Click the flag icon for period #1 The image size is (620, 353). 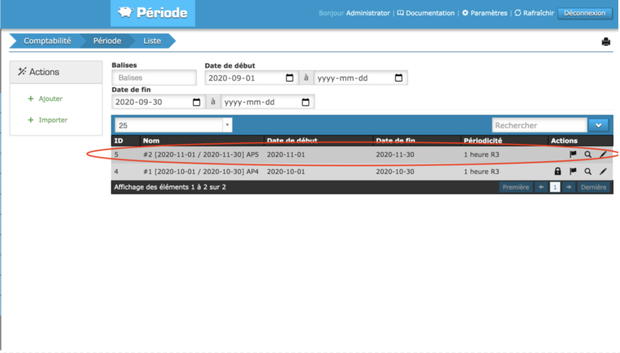pos(573,172)
